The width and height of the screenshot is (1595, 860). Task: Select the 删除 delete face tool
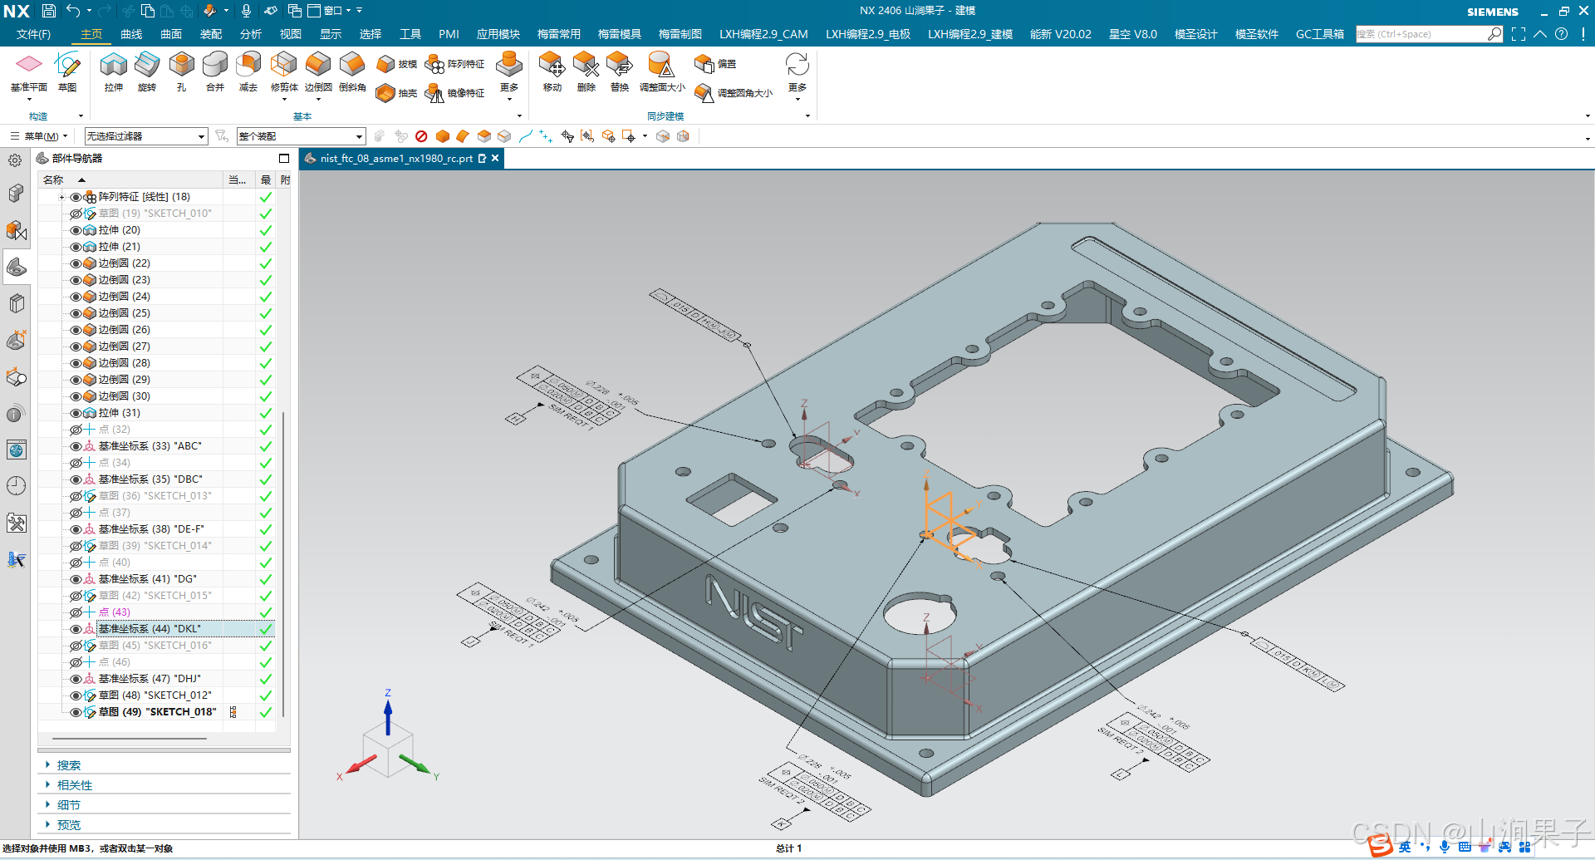point(586,72)
